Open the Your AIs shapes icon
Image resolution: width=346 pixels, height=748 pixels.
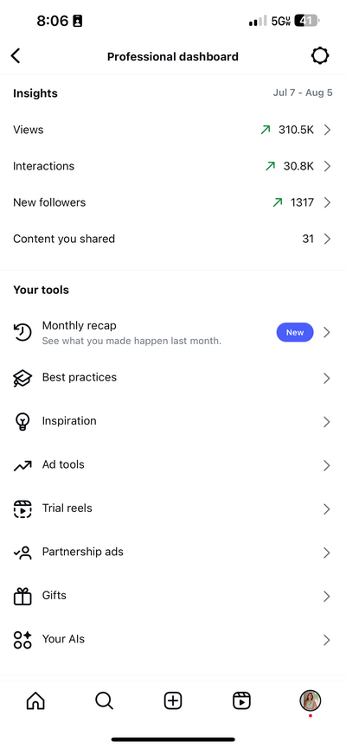22,640
